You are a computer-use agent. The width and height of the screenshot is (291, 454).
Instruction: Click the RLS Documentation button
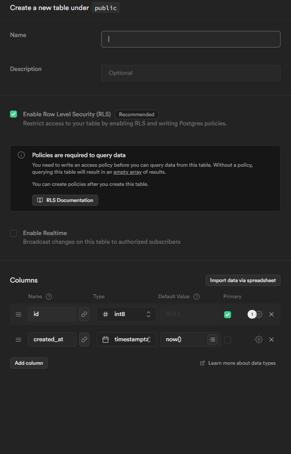point(65,200)
